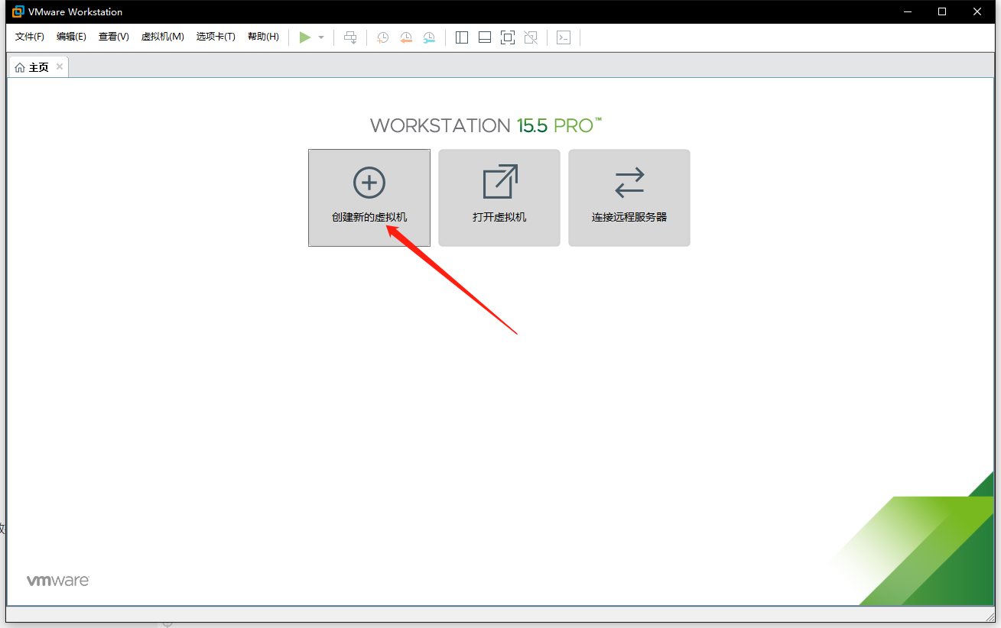Image resolution: width=1001 pixels, height=628 pixels.
Task: Open the snapshot manager wrench-clock icon
Action: (430, 37)
